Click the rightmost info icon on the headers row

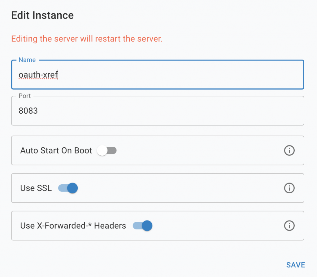tap(289, 226)
